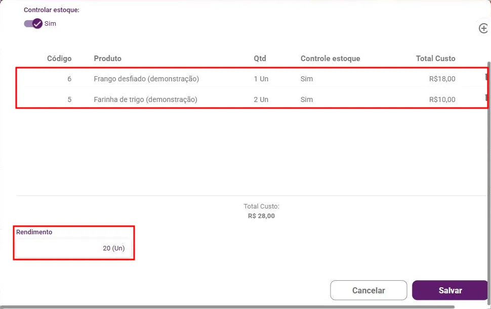The width and height of the screenshot is (491, 309).
Task: Click the Cancelar button
Action: pyautogui.click(x=369, y=290)
